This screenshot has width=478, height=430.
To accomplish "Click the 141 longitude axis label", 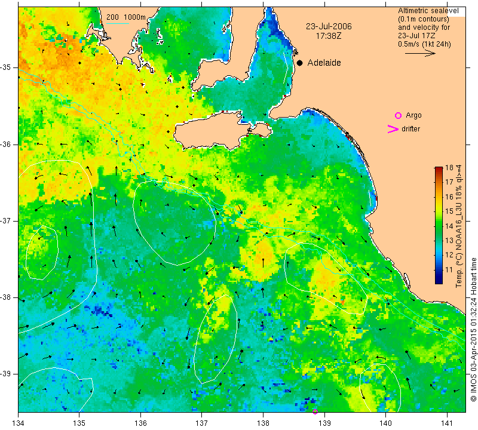I will click(447, 423).
